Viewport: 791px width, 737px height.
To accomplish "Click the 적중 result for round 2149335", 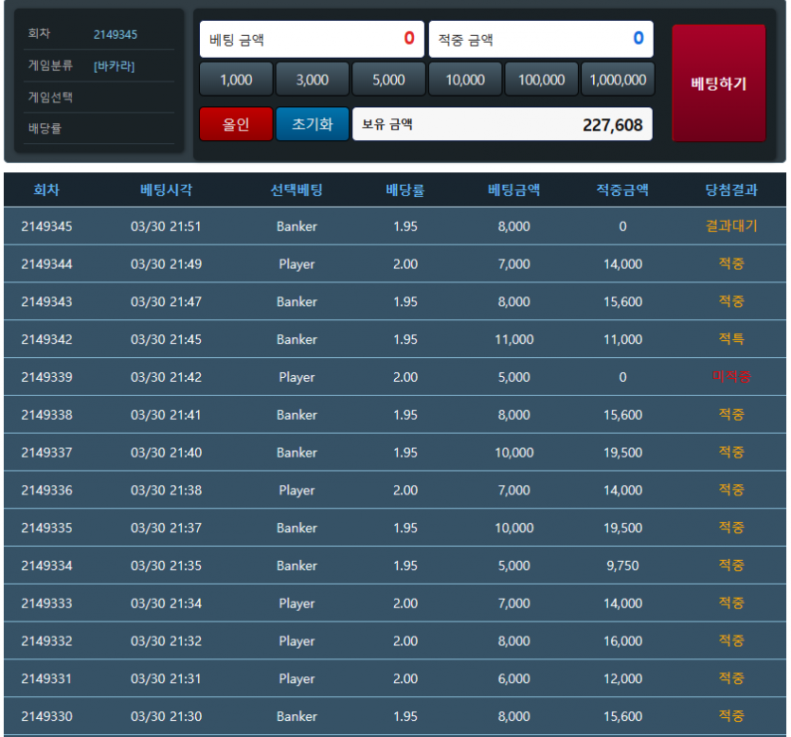I will [x=731, y=527].
